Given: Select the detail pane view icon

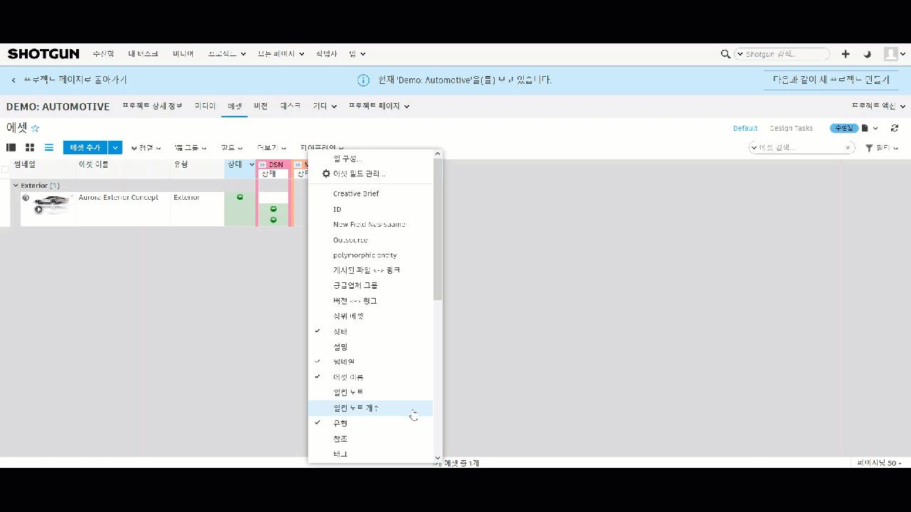Looking at the screenshot, I should coord(11,147).
